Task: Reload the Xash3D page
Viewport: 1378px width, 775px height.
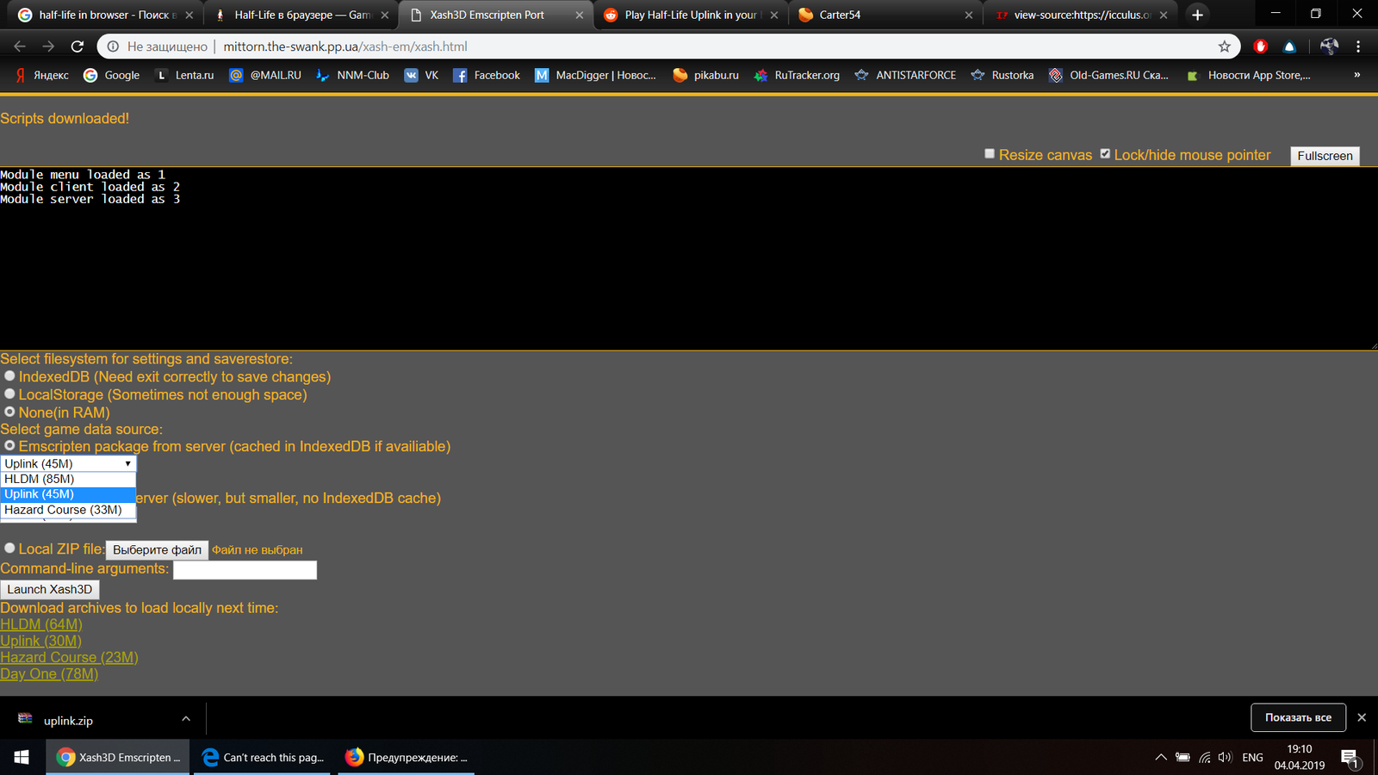Action: tap(78, 46)
